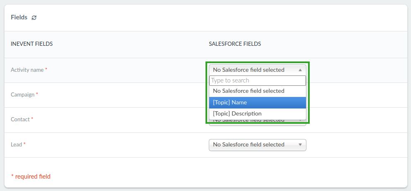Screen dimensions: 411x191
Task: Click the INEVENT FIELDS column header
Action: coord(32,44)
